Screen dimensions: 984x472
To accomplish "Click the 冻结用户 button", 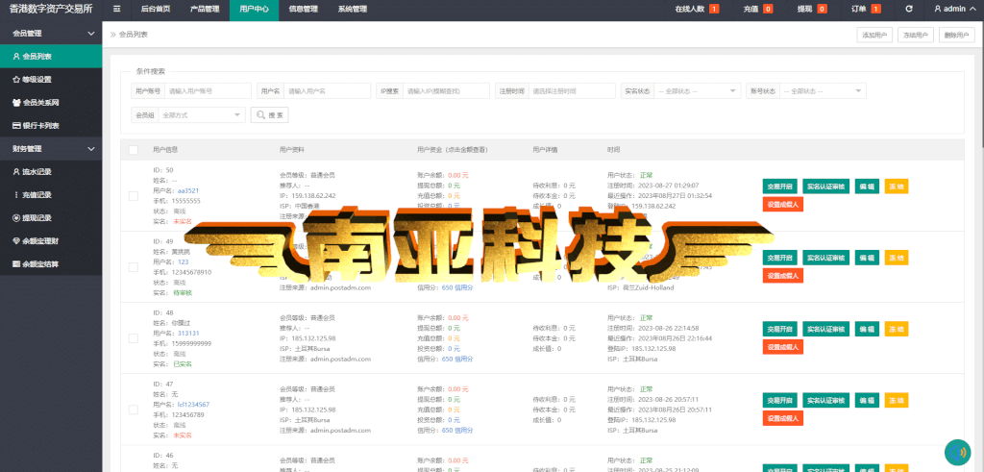I will (916, 36).
